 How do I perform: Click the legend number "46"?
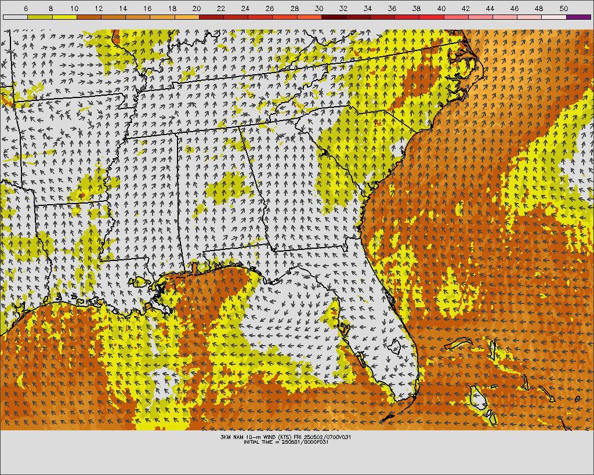(x=515, y=8)
